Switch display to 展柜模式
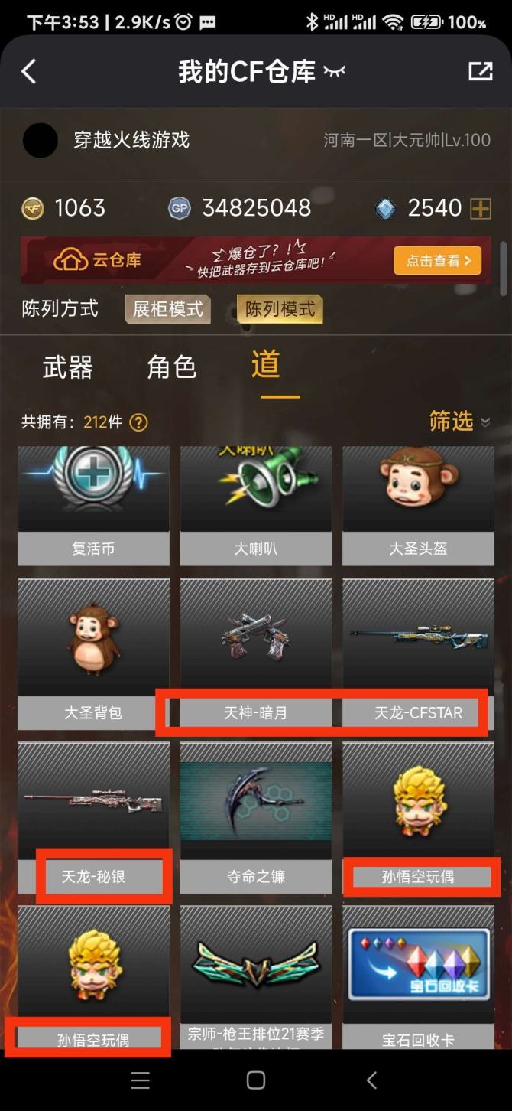The height and width of the screenshot is (1111, 512). click(168, 309)
